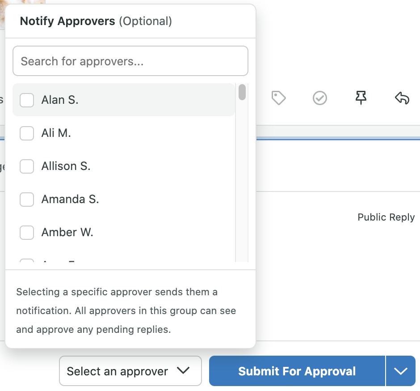Click the reply arrow icon

[x=402, y=98]
